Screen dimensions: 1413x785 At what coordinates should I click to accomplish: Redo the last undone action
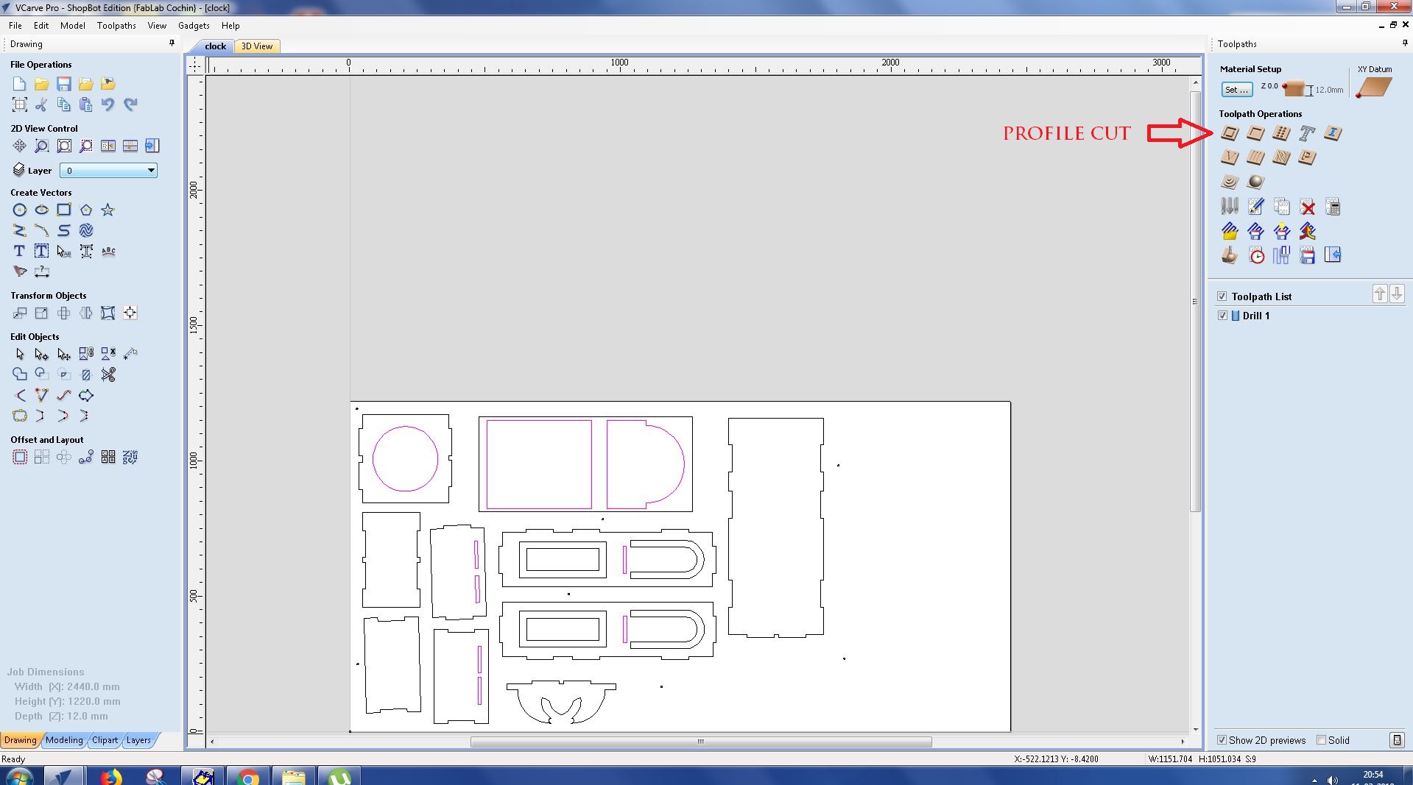[130, 104]
